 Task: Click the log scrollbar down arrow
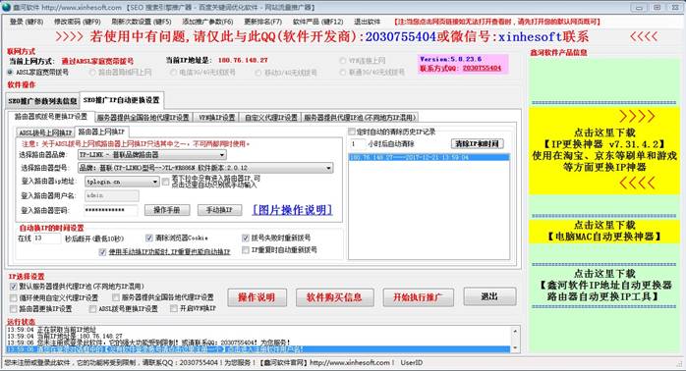point(515,347)
